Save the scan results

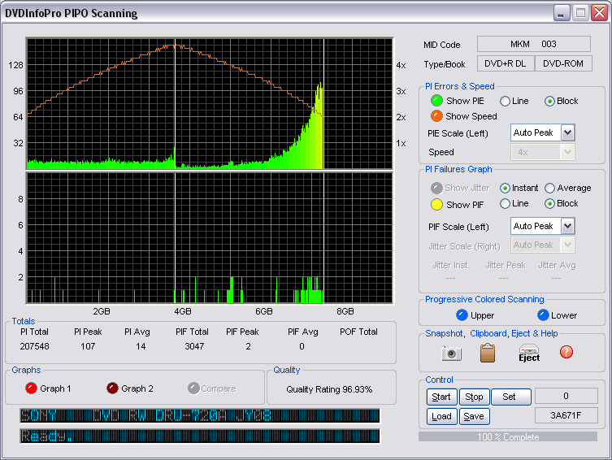click(474, 416)
